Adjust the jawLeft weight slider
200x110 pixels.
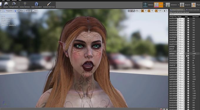pyautogui.click(x=181, y=49)
